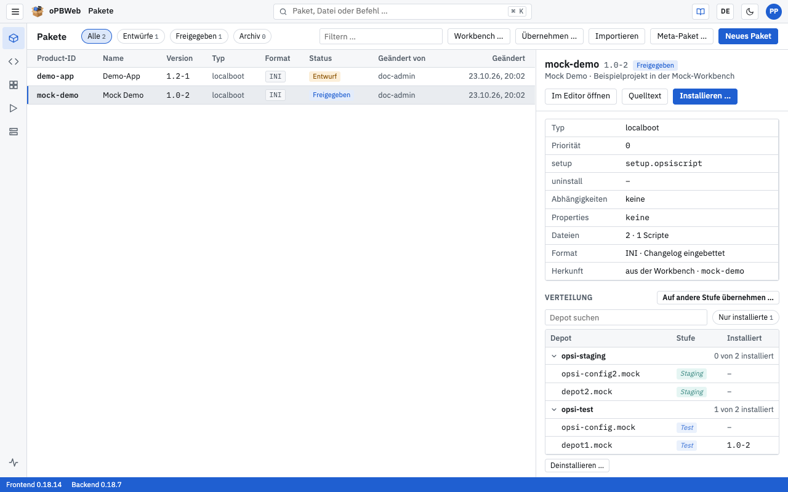Viewport: 788px width, 492px height.
Task: Click Backend 0.18.7 in the status bar
Action: click(x=96, y=485)
